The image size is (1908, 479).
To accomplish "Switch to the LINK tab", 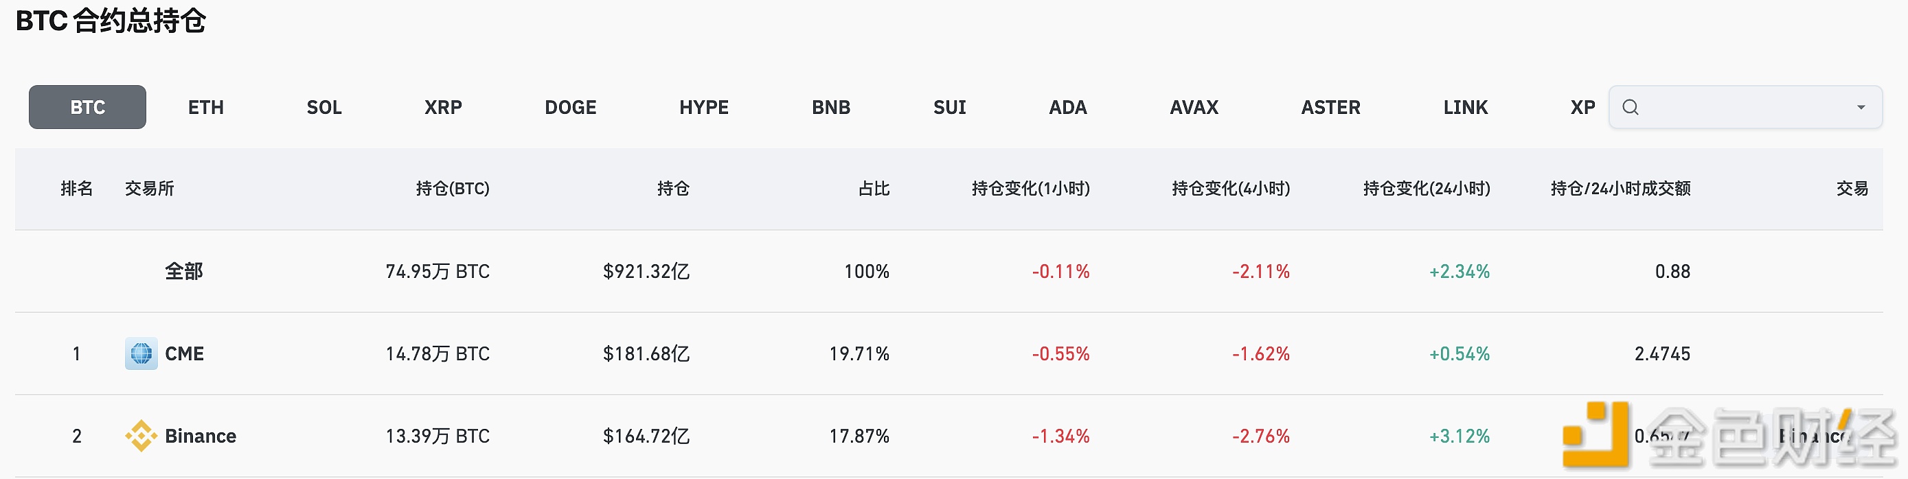I will [1465, 107].
